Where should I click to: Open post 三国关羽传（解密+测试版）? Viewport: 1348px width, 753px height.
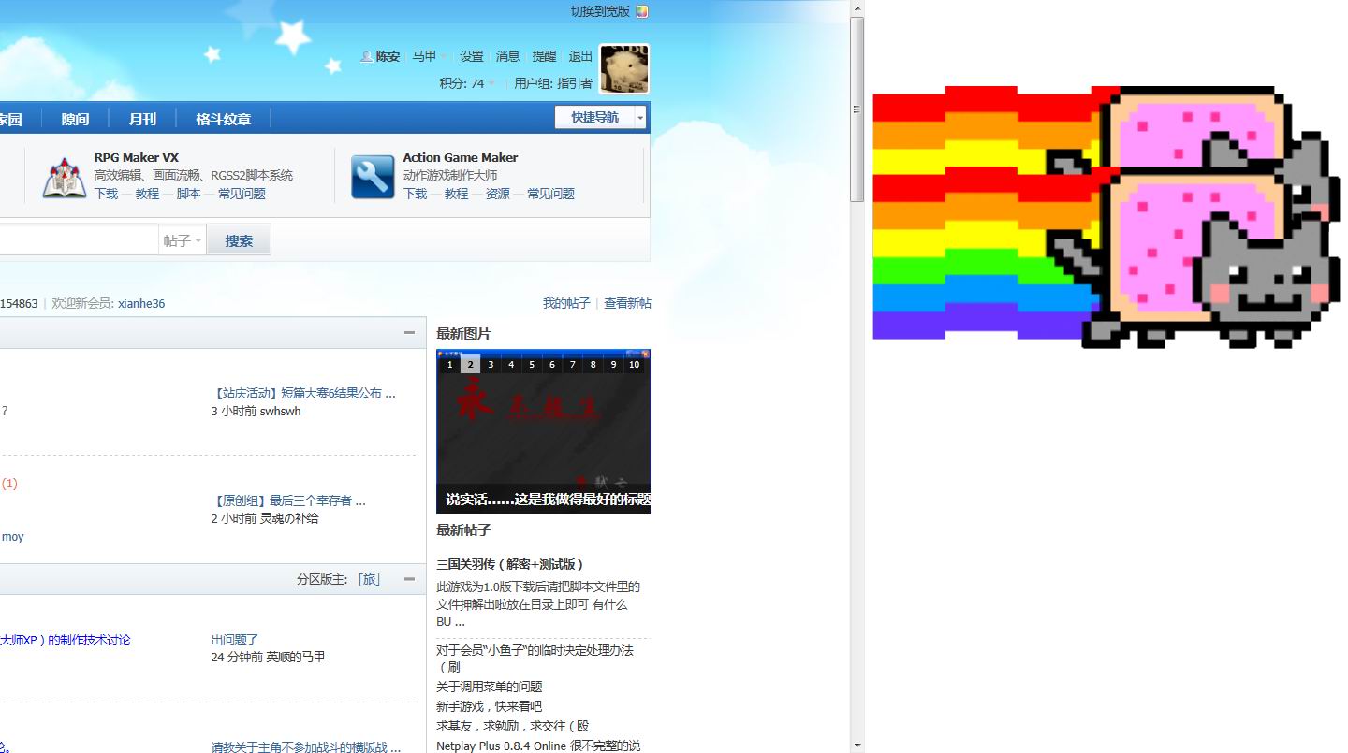511,564
